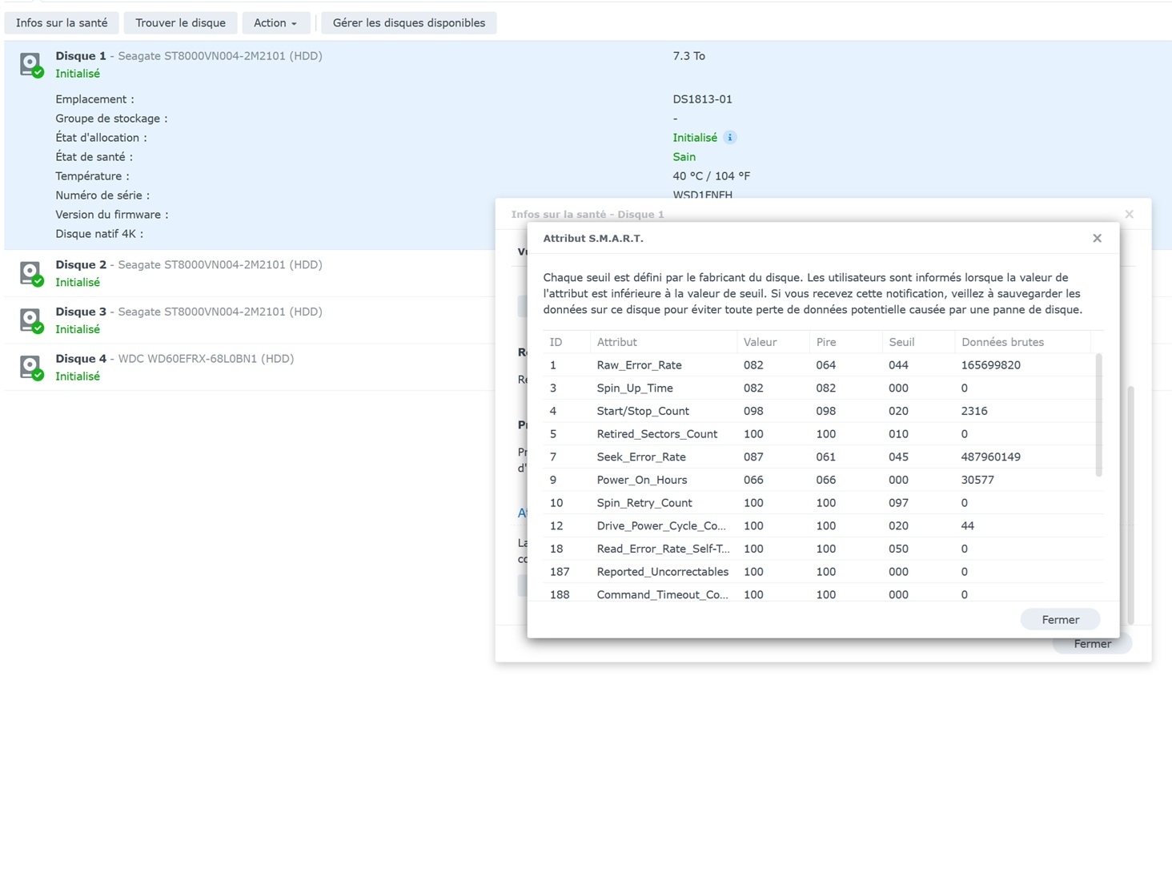Viewport: 1172px width, 873px height.
Task: Select Disque 2 drive icon
Action: [x=31, y=274]
